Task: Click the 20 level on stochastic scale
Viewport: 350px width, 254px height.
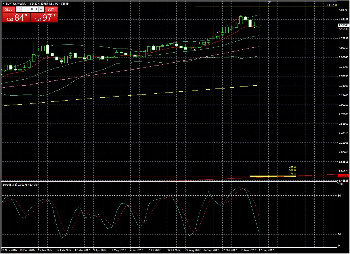Action: click(x=340, y=234)
